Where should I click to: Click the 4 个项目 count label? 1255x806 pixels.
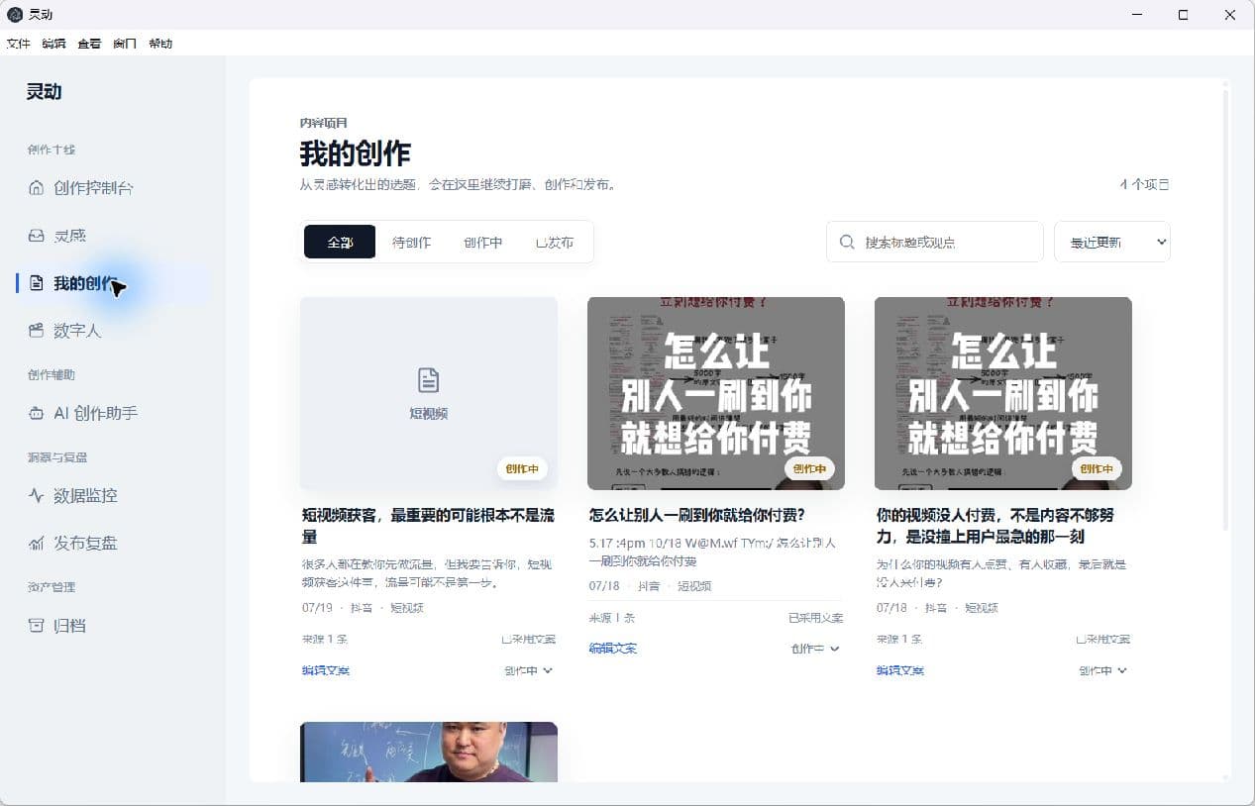pyautogui.click(x=1144, y=184)
